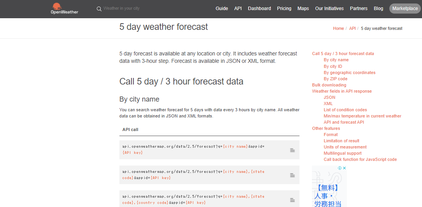Open the Pricing page

[x=284, y=9]
